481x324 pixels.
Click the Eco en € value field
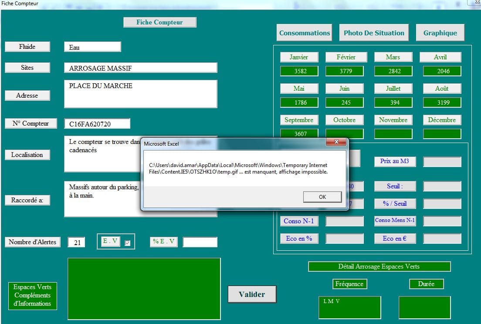click(442, 239)
